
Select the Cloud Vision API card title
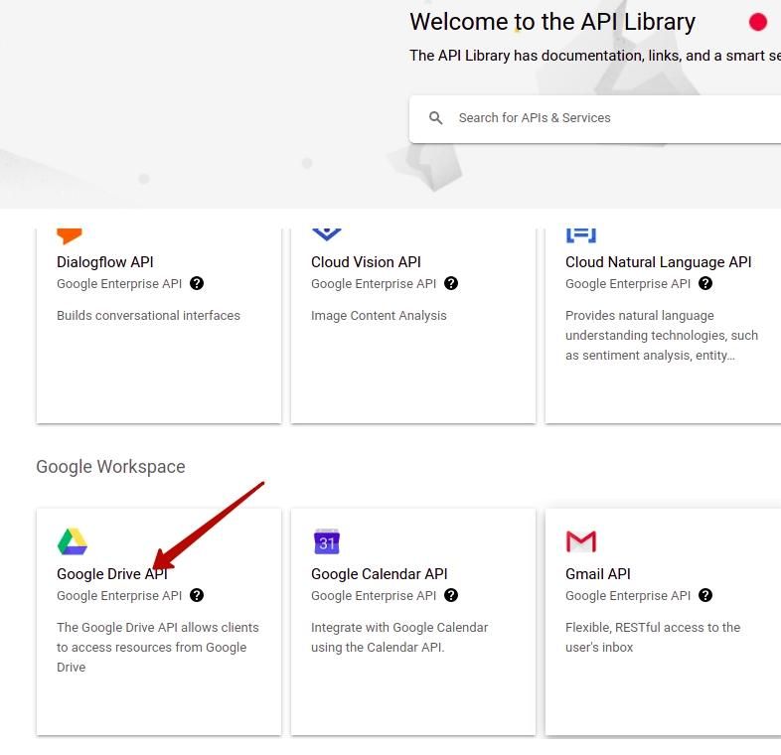pos(366,262)
